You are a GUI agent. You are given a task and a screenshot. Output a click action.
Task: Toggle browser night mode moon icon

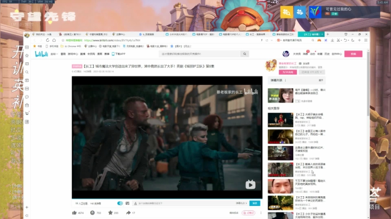(x=352, y=40)
